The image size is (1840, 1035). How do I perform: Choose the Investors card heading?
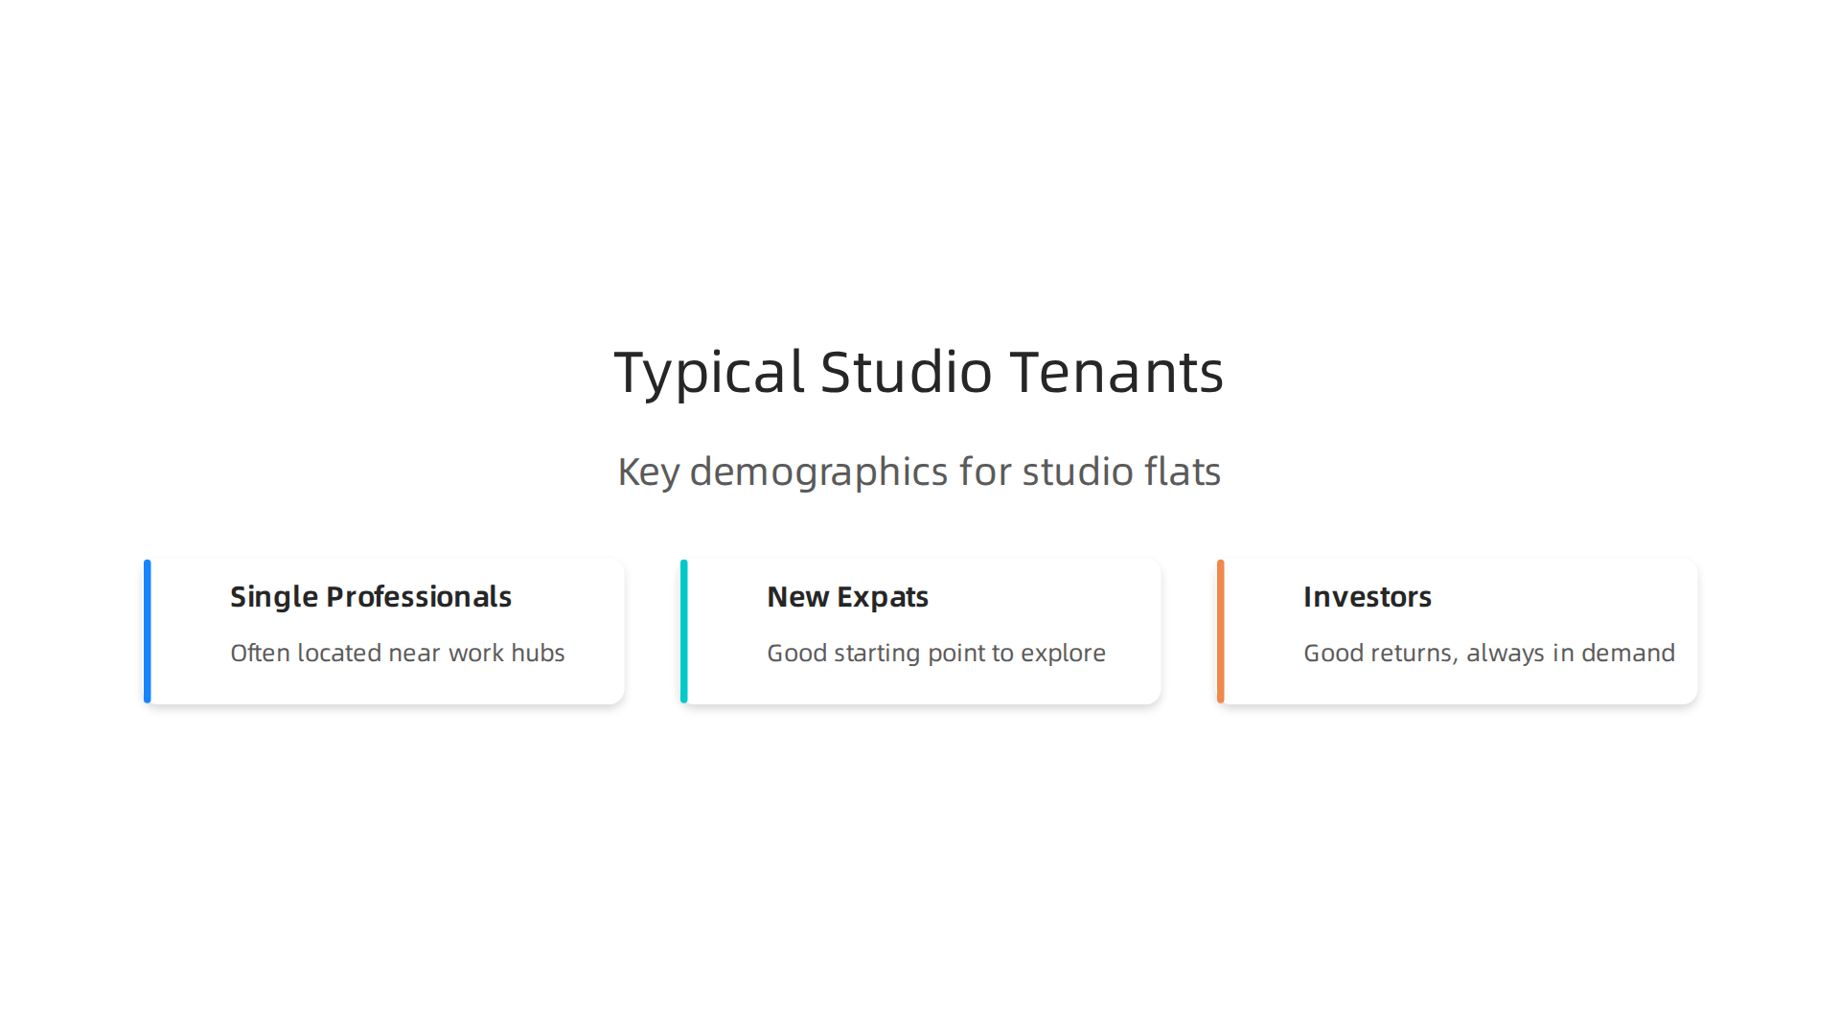[x=1367, y=597]
